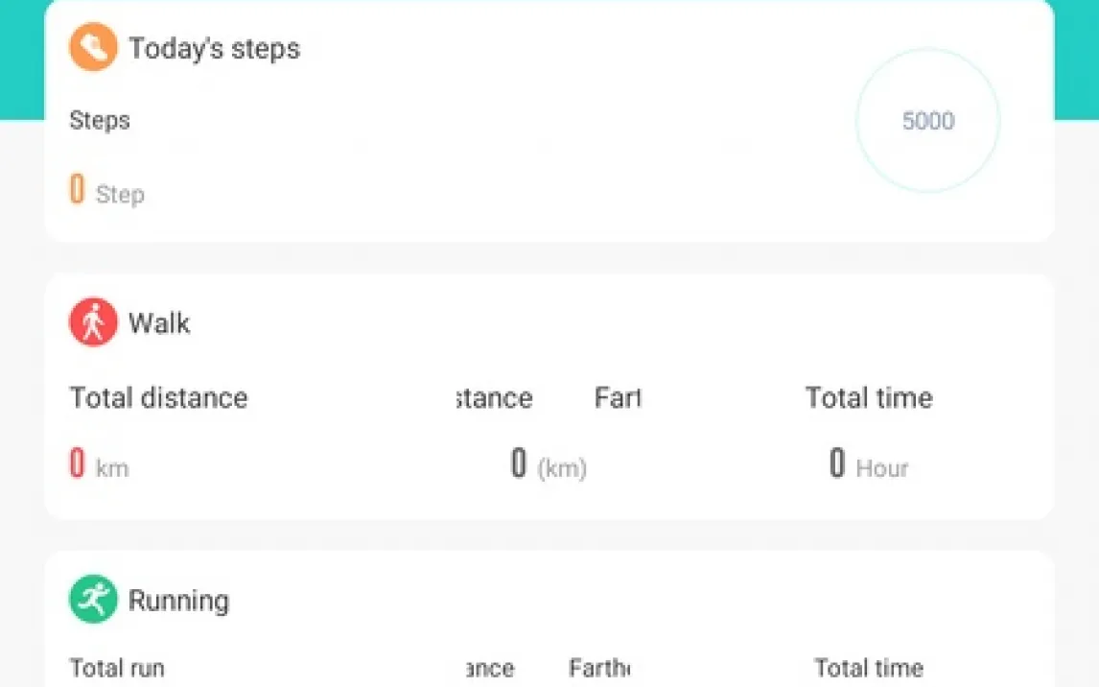Click the Running section title

[x=178, y=601]
